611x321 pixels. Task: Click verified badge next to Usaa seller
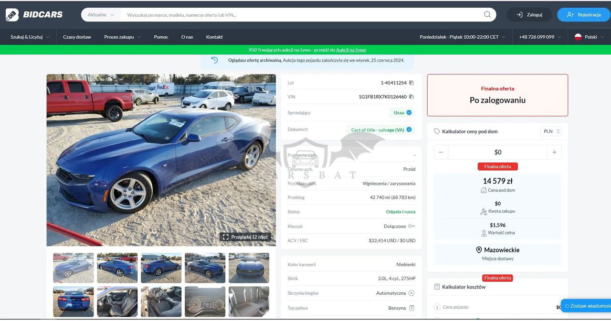click(409, 113)
